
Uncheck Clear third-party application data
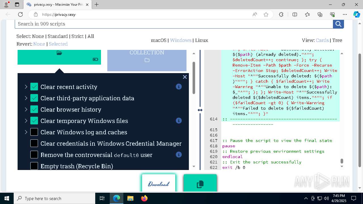[34, 98]
